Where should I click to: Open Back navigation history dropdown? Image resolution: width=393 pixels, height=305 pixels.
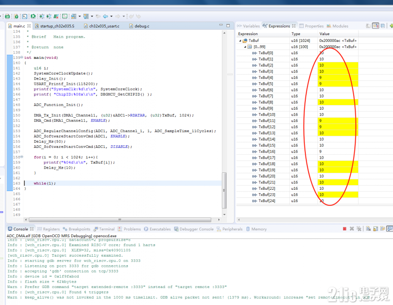coord(111,16)
